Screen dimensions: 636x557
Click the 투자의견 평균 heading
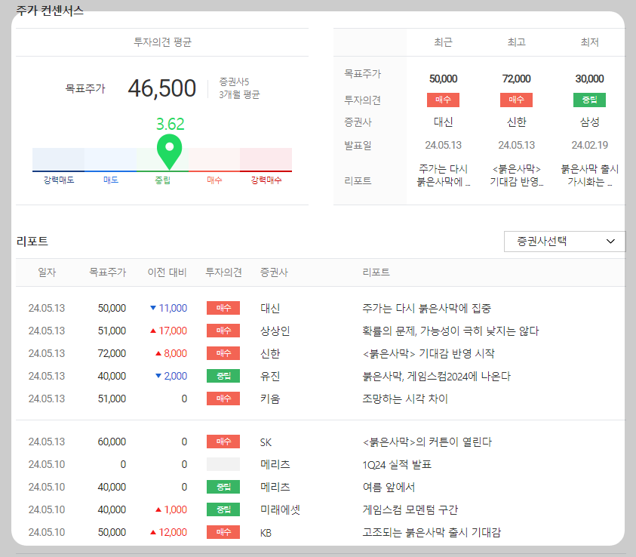[162, 42]
